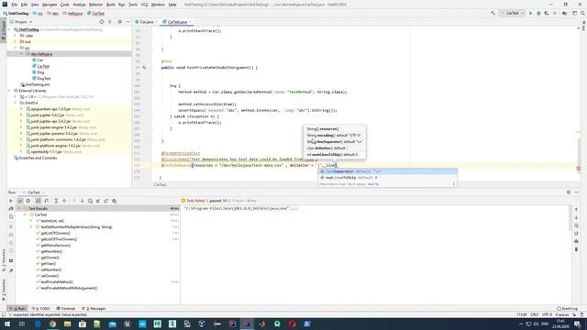Image resolution: width=587 pixels, height=330 pixels.
Task: Pin the Run tab
Action: tap(11, 270)
